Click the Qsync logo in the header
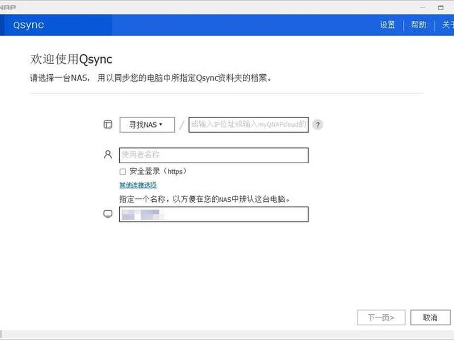 point(28,25)
